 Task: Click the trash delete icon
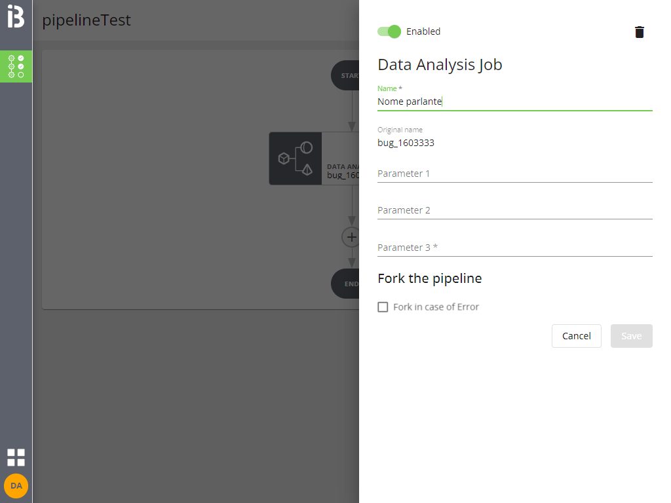point(640,32)
